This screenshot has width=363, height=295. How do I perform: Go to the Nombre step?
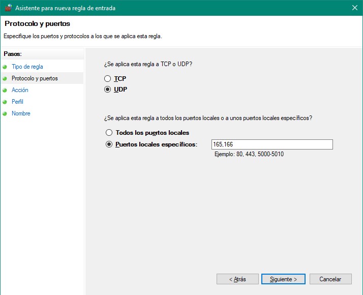point(21,113)
